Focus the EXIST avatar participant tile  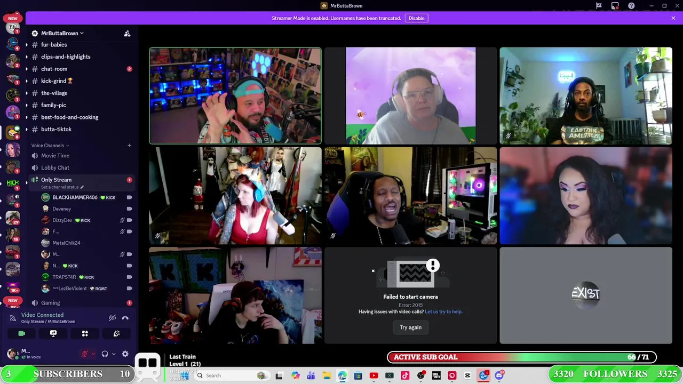coord(586,295)
